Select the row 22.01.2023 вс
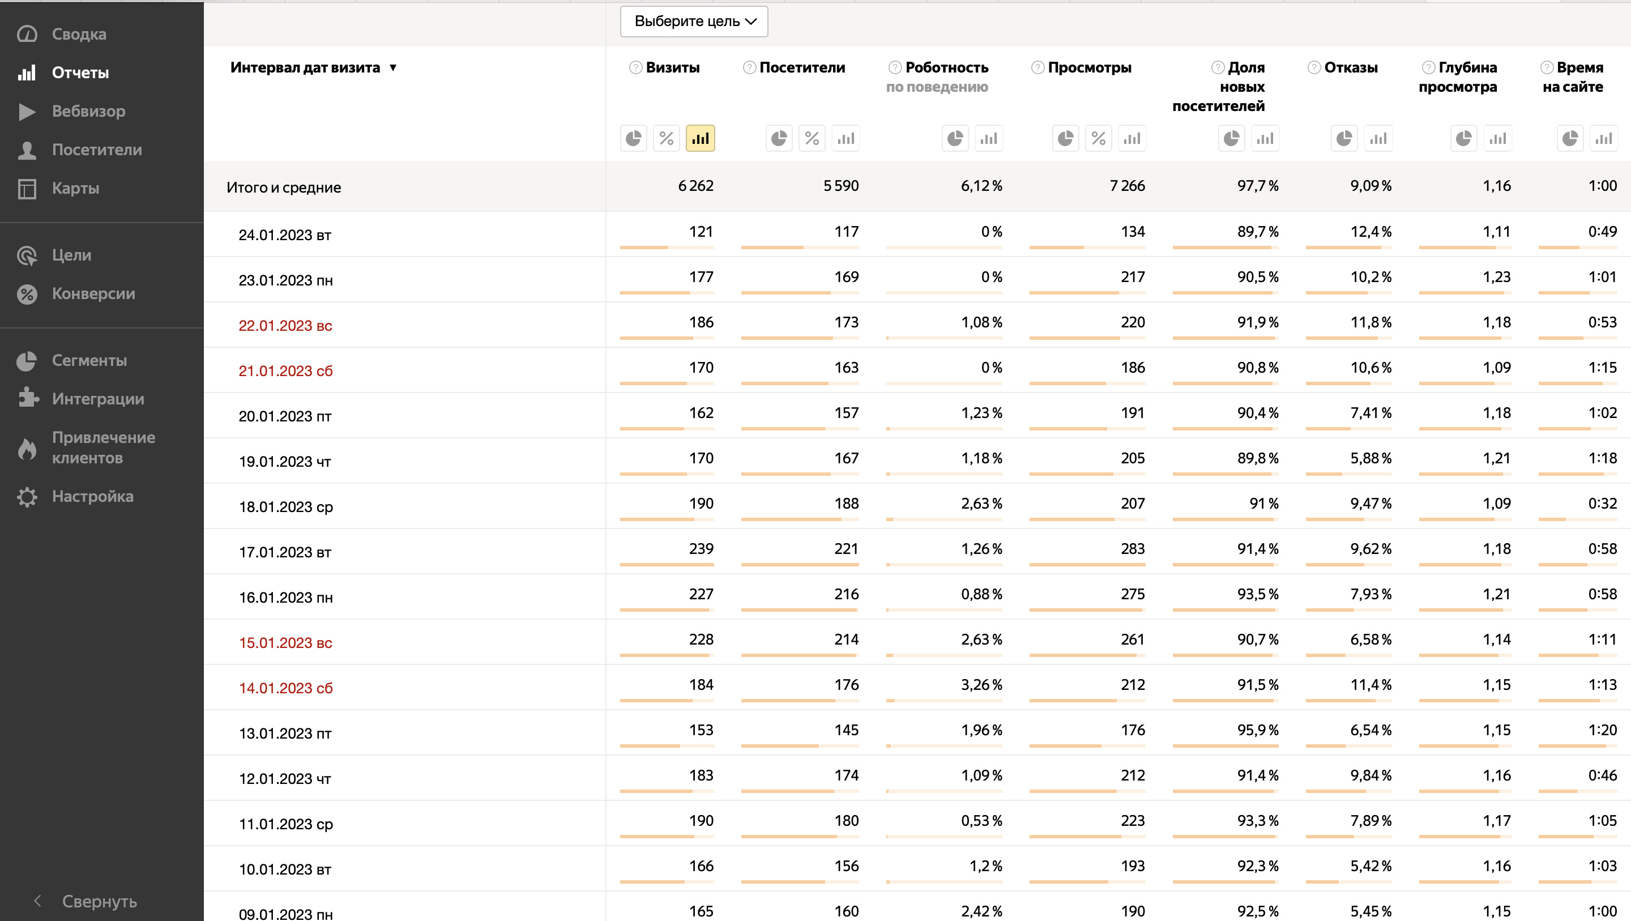This screenshot has height=921, width=1631. click(x=917, y=325)
